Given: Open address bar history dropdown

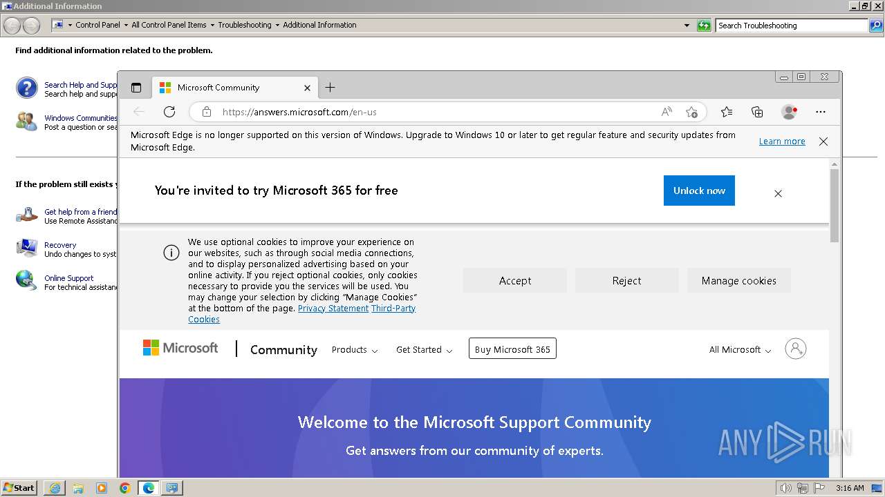Looking at the screenshot, I should click(x=687, y=26).
